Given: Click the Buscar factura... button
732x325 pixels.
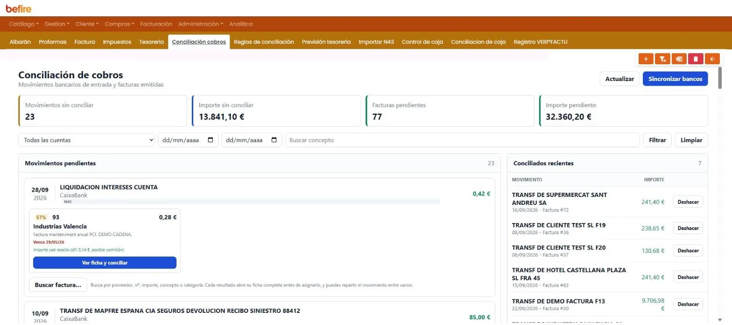Looking at the screenshot, I should 58,284.
